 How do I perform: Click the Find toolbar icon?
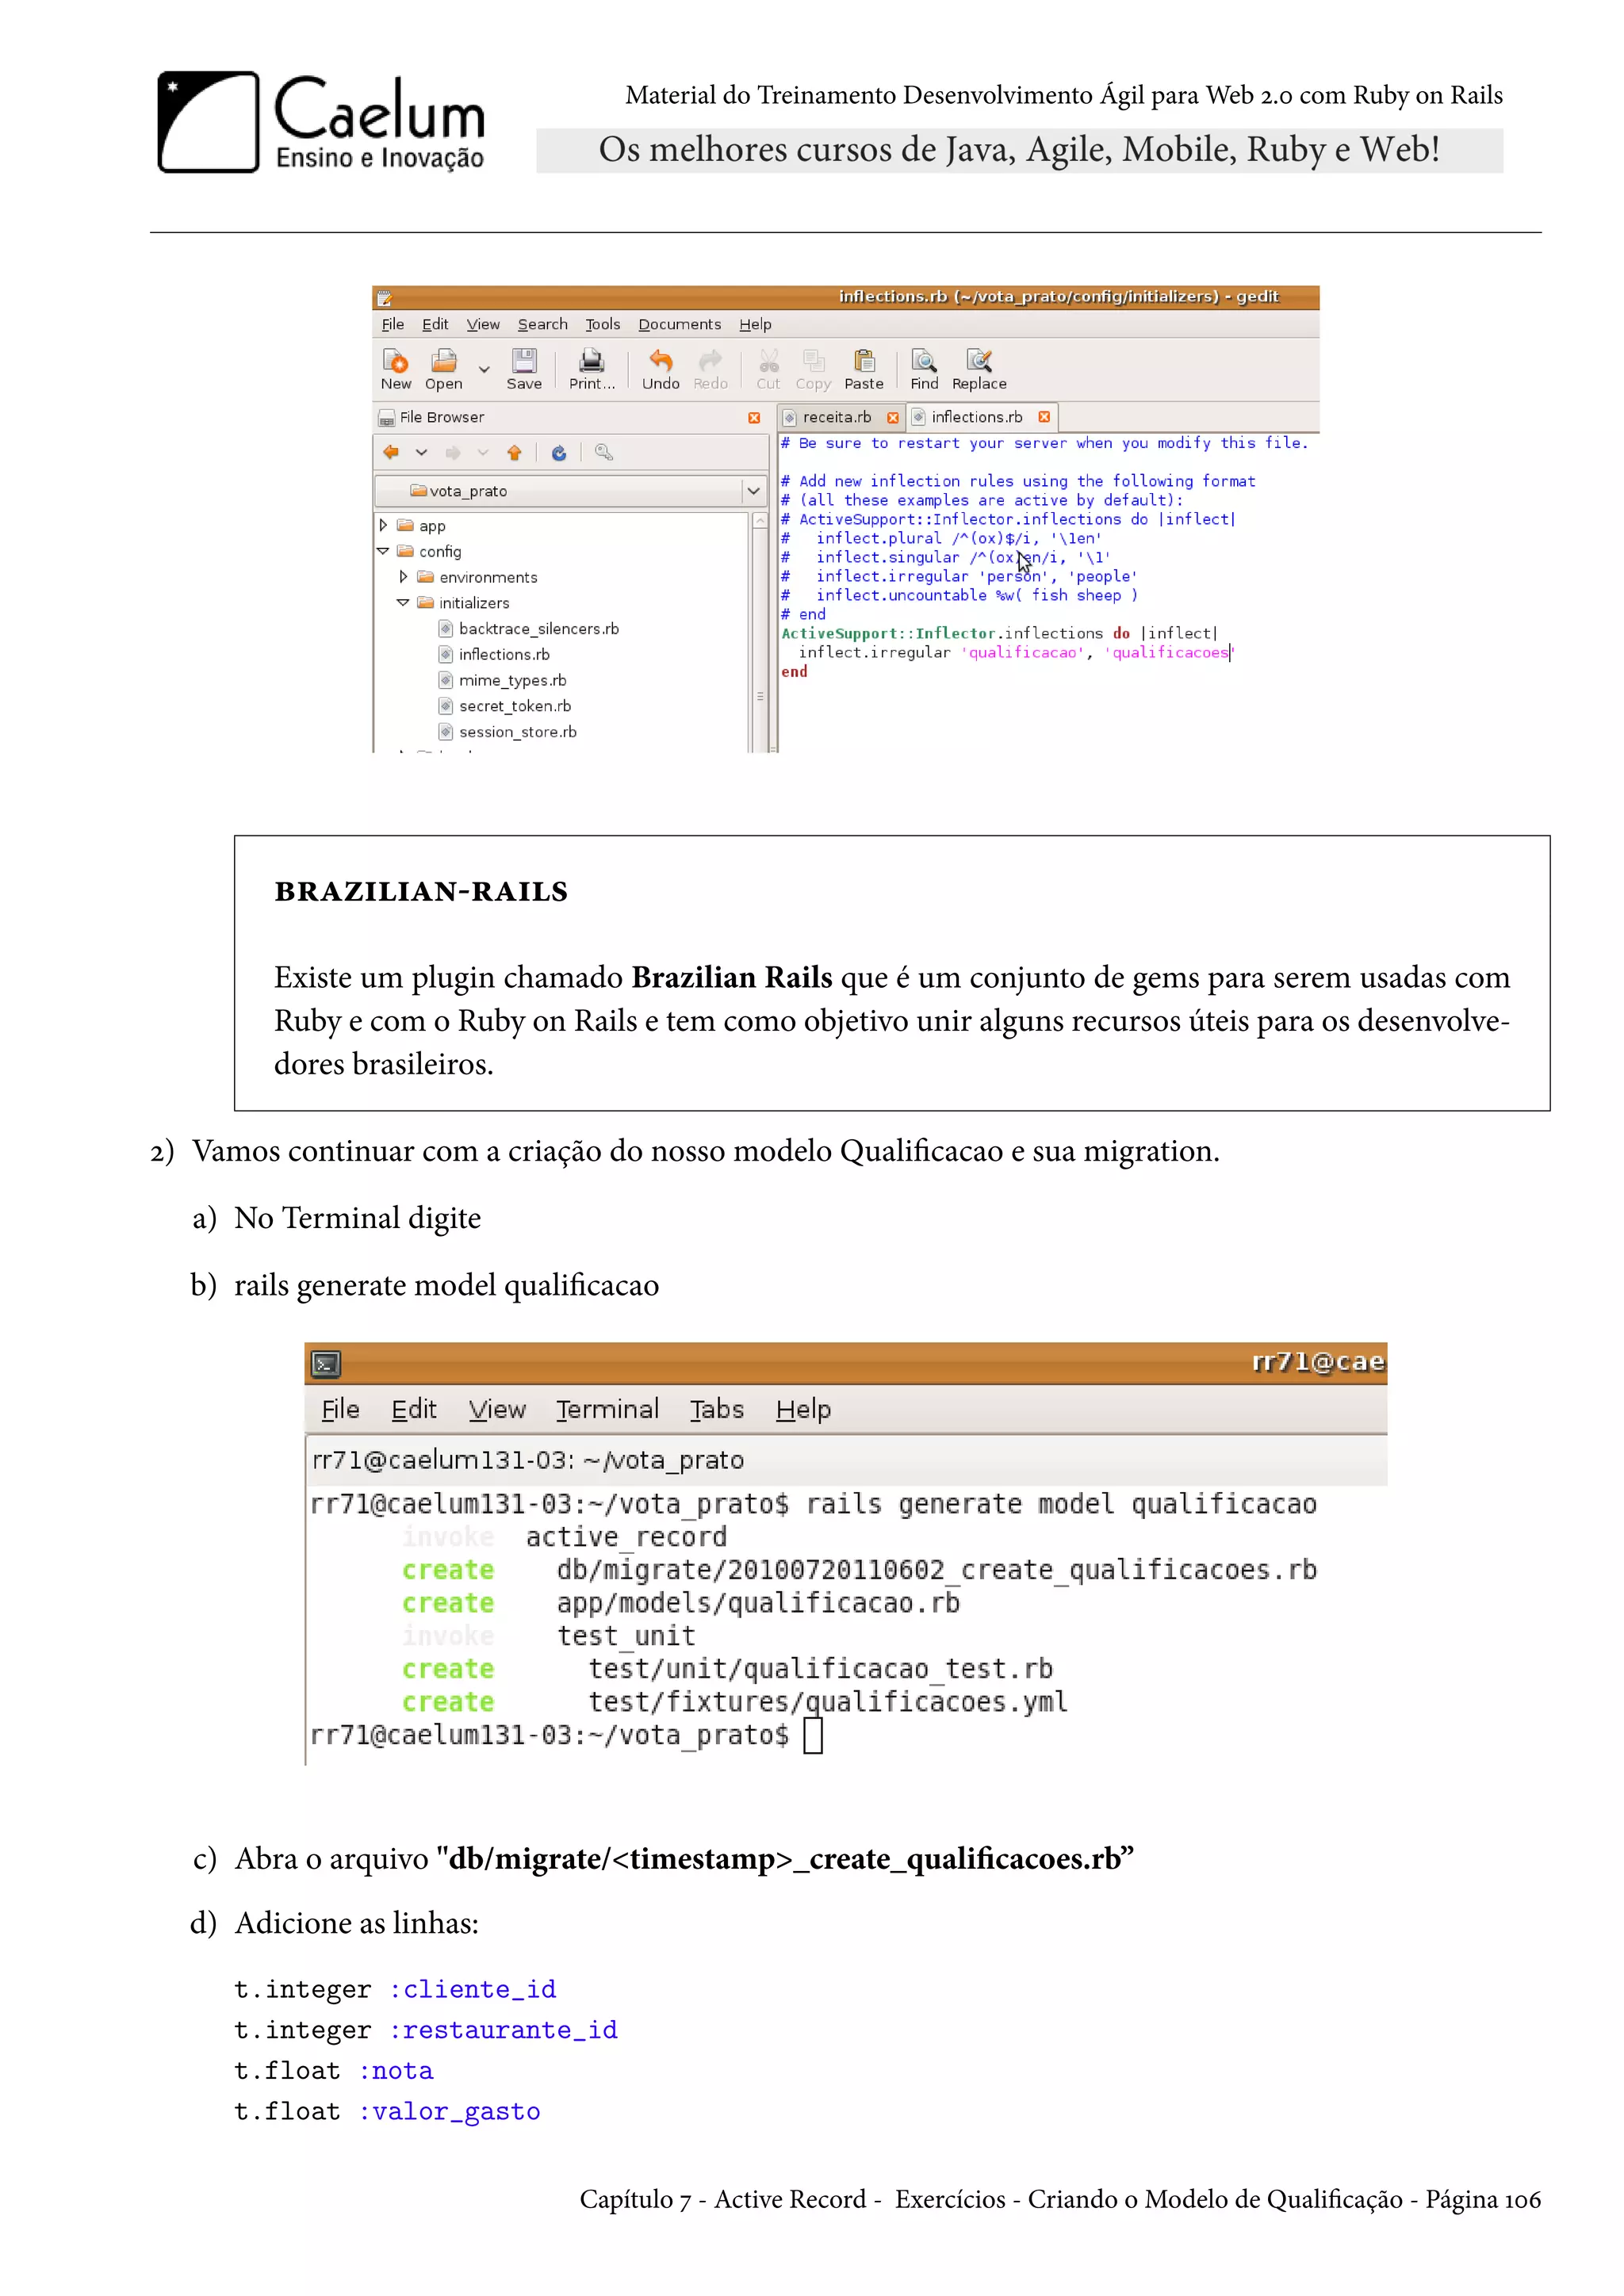(x=924, y=361)
